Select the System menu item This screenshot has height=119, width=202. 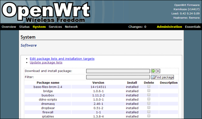click(x=39, y=27)
